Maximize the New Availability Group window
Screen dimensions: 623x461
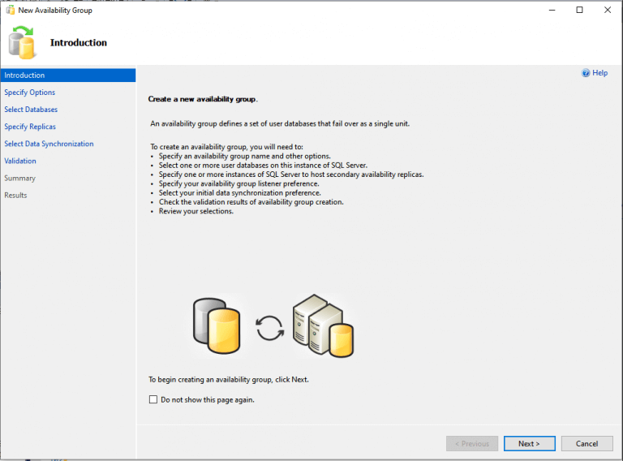(x=579, y=10)
